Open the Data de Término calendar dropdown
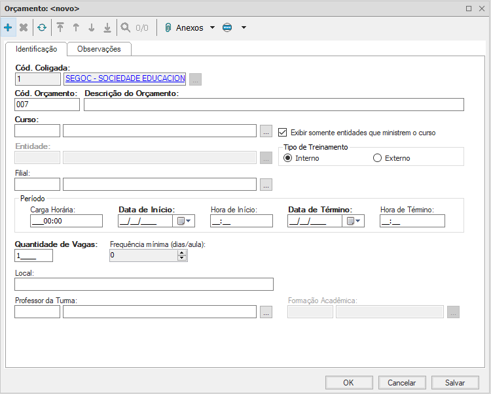 pos(353,221)
